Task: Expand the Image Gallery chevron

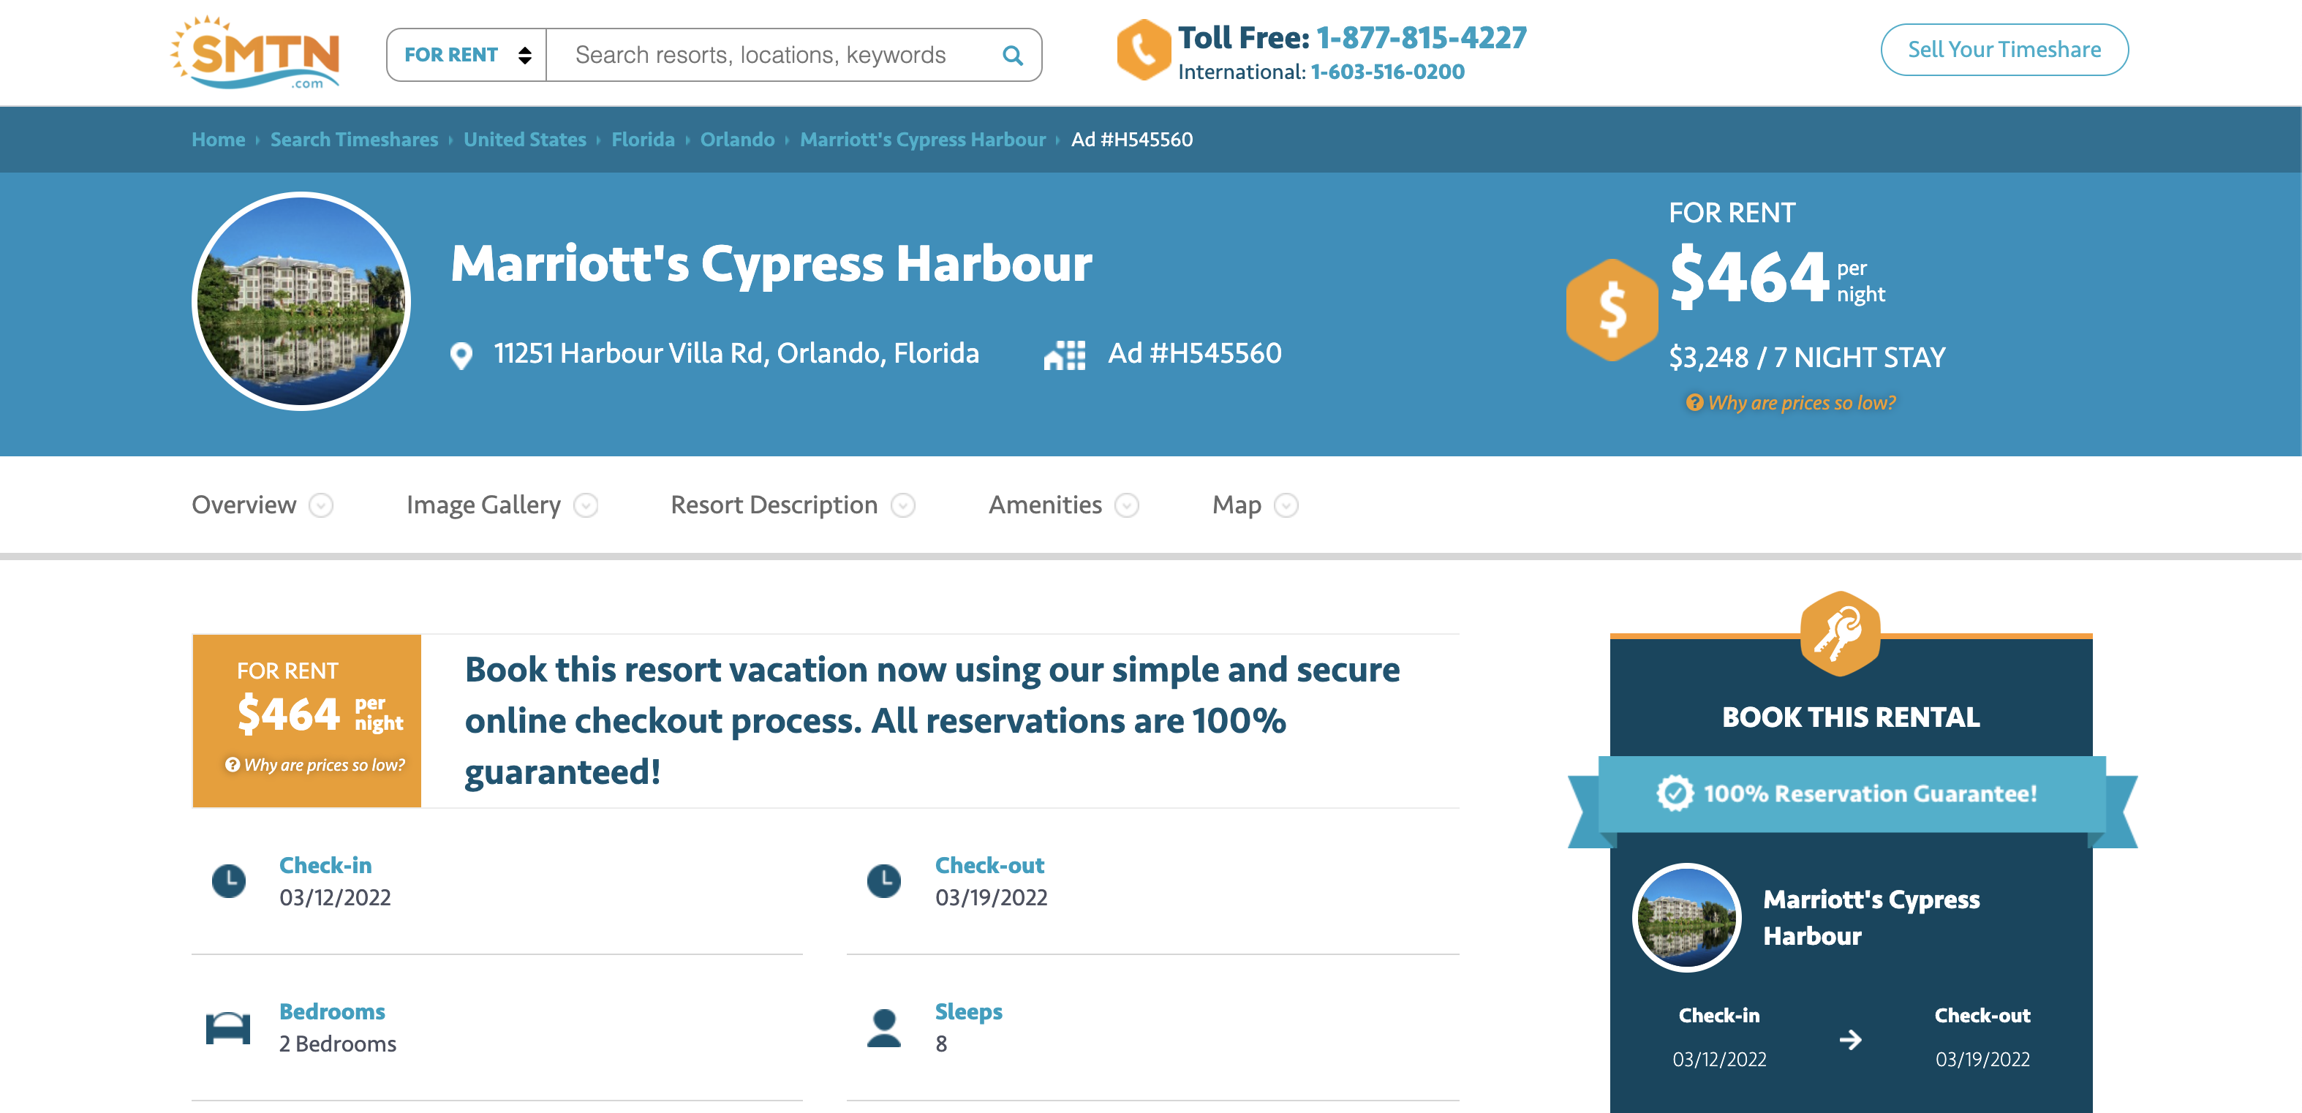Action: pos(585,505)
